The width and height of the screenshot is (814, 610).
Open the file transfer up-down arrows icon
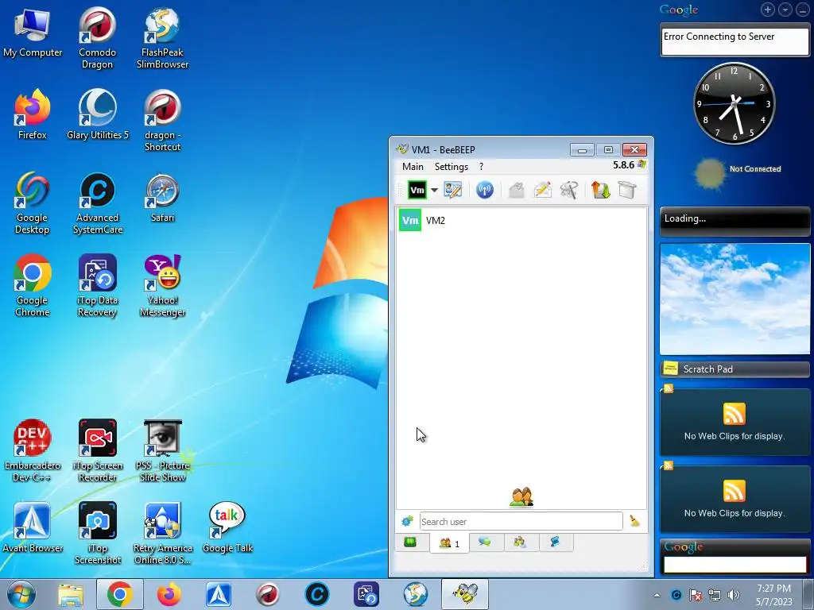point(600,190)
